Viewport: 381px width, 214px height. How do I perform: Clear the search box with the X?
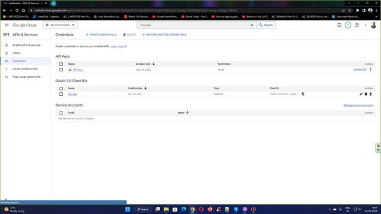pyautogui.click(x=252, y=25)
